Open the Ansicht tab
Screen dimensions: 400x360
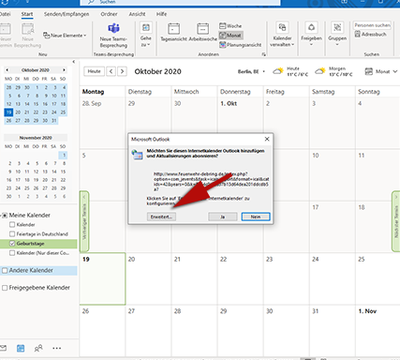pyautogui.click(x=137, y=14)
